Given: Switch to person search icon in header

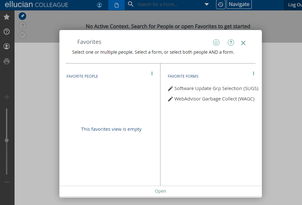Looking at the screenshot, I should tap(100, 5).
